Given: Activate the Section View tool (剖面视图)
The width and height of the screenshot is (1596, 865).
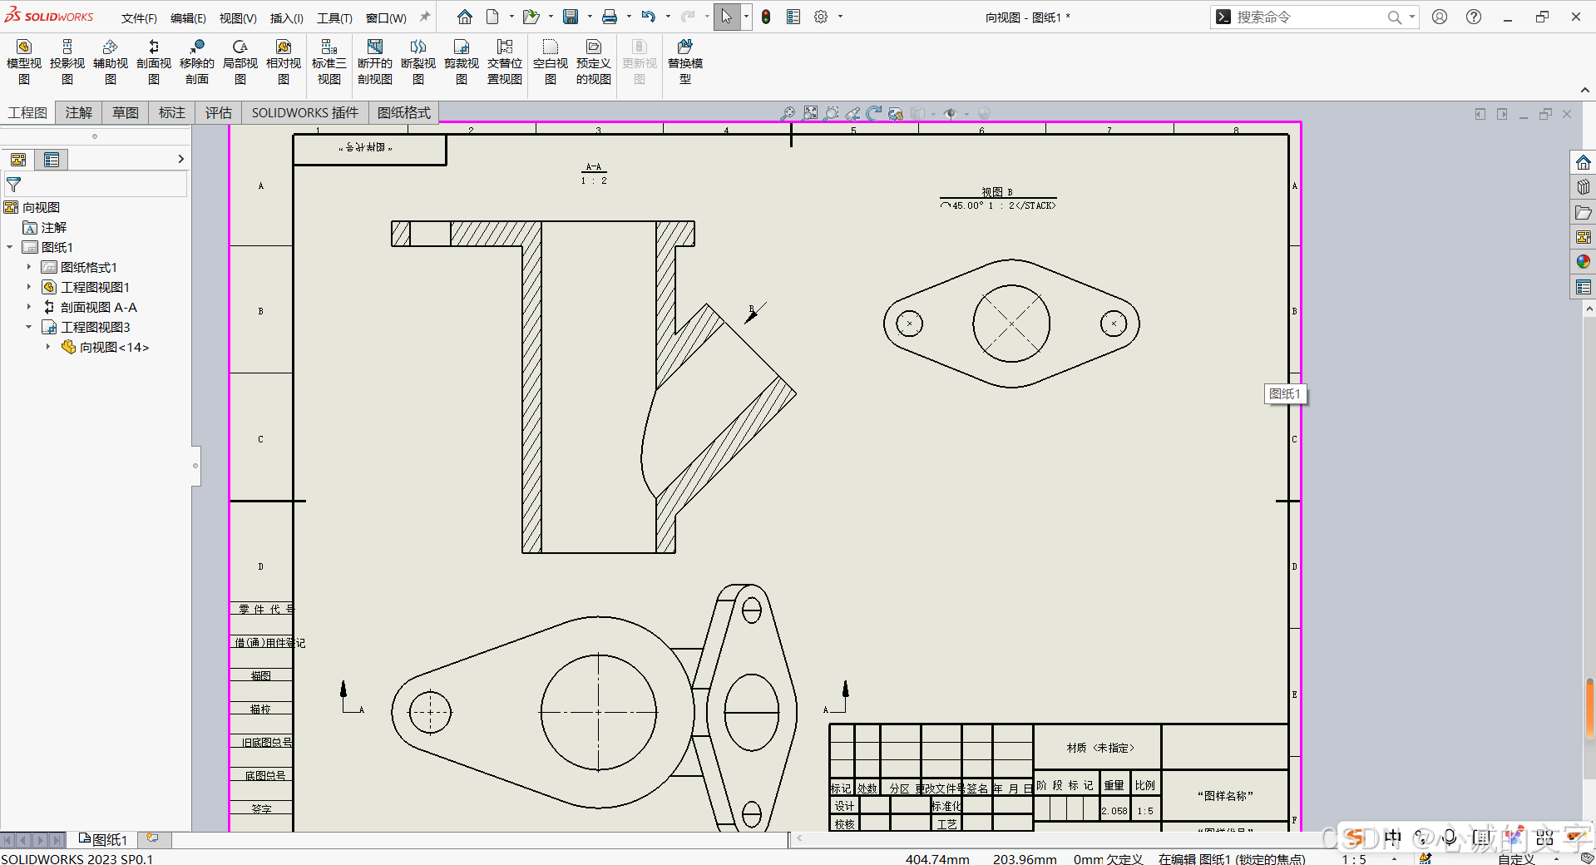Looking at the screenshot, I should (154, 62).
